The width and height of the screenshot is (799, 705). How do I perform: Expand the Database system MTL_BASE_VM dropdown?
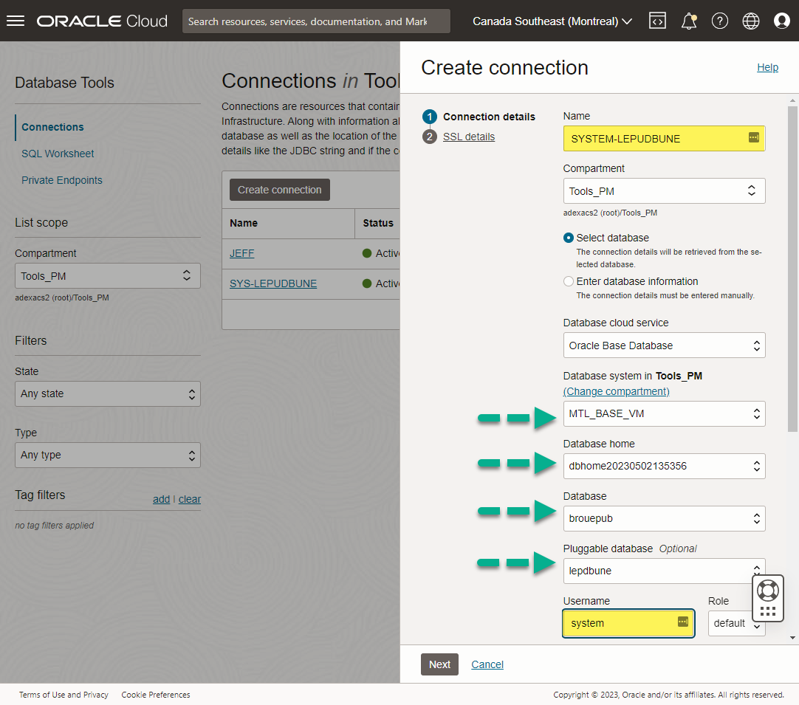[x=664, y=413]
